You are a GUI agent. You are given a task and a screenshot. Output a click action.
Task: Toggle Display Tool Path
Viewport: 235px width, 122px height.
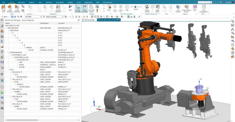78,8
